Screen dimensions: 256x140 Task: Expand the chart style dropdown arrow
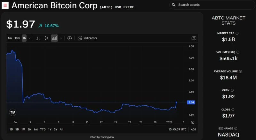click(61, 38)
